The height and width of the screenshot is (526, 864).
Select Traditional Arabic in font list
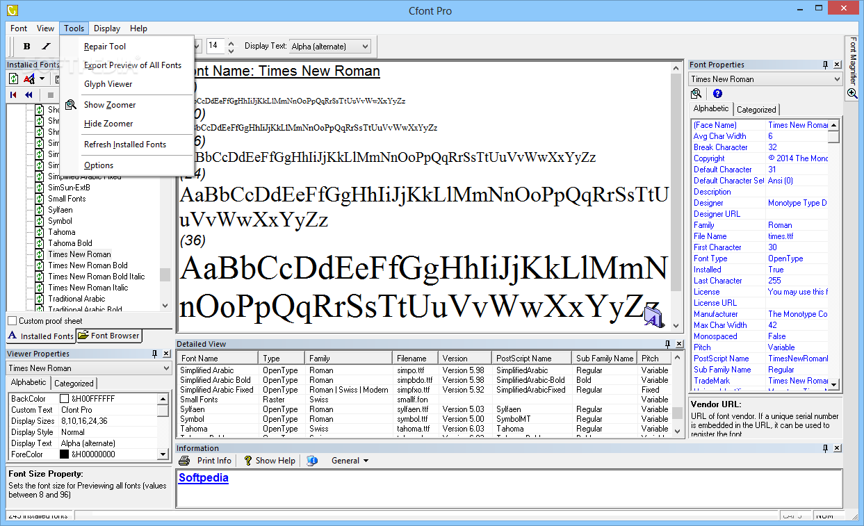pos(76,299)
